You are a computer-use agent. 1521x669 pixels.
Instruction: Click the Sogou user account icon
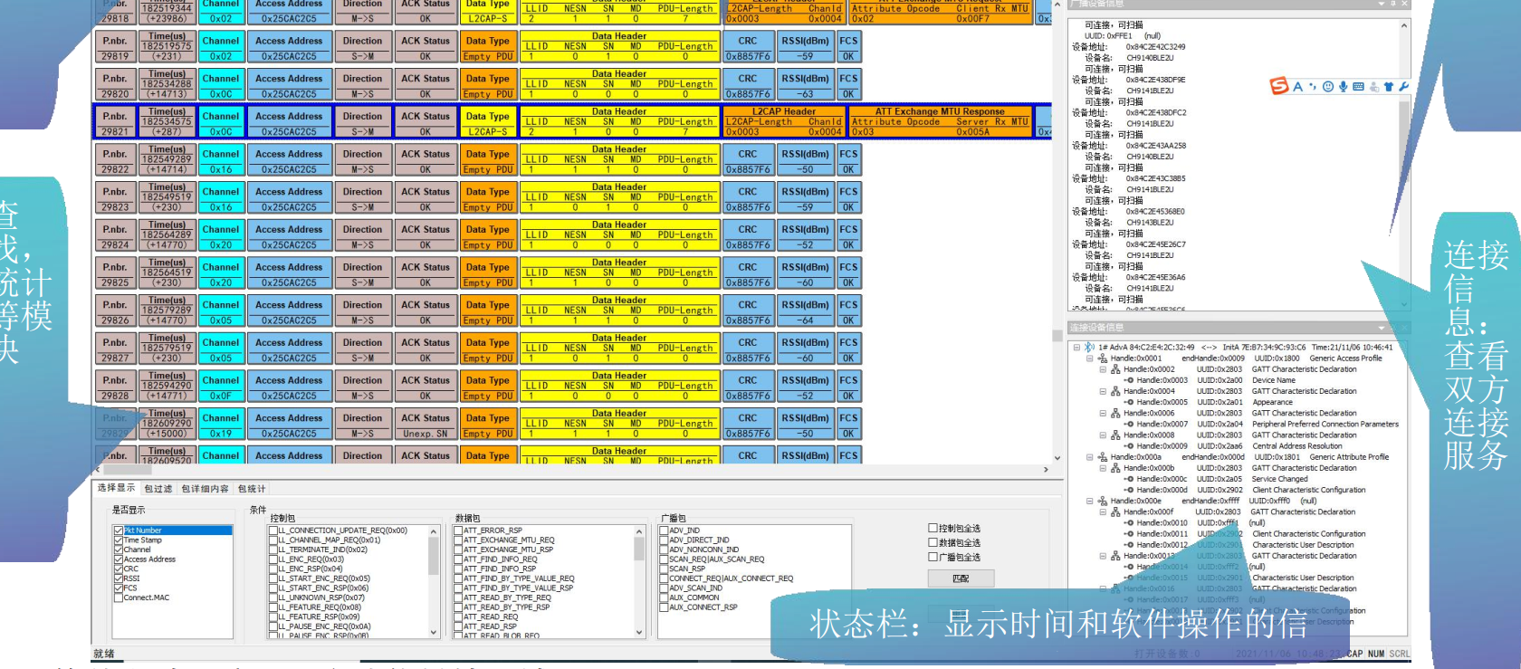(x=1374, y=87)
